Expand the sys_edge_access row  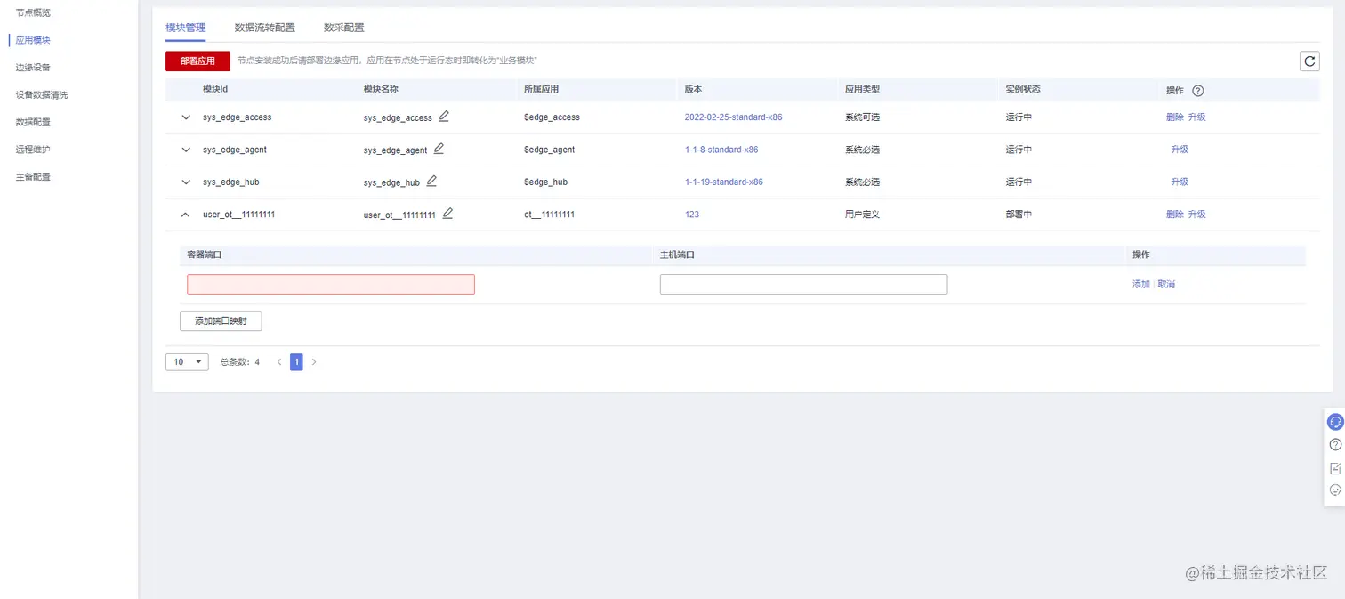[186, 117]
